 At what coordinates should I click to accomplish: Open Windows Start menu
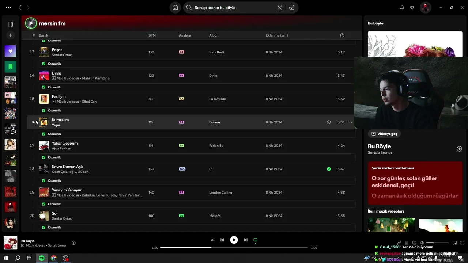pos(6,258)
